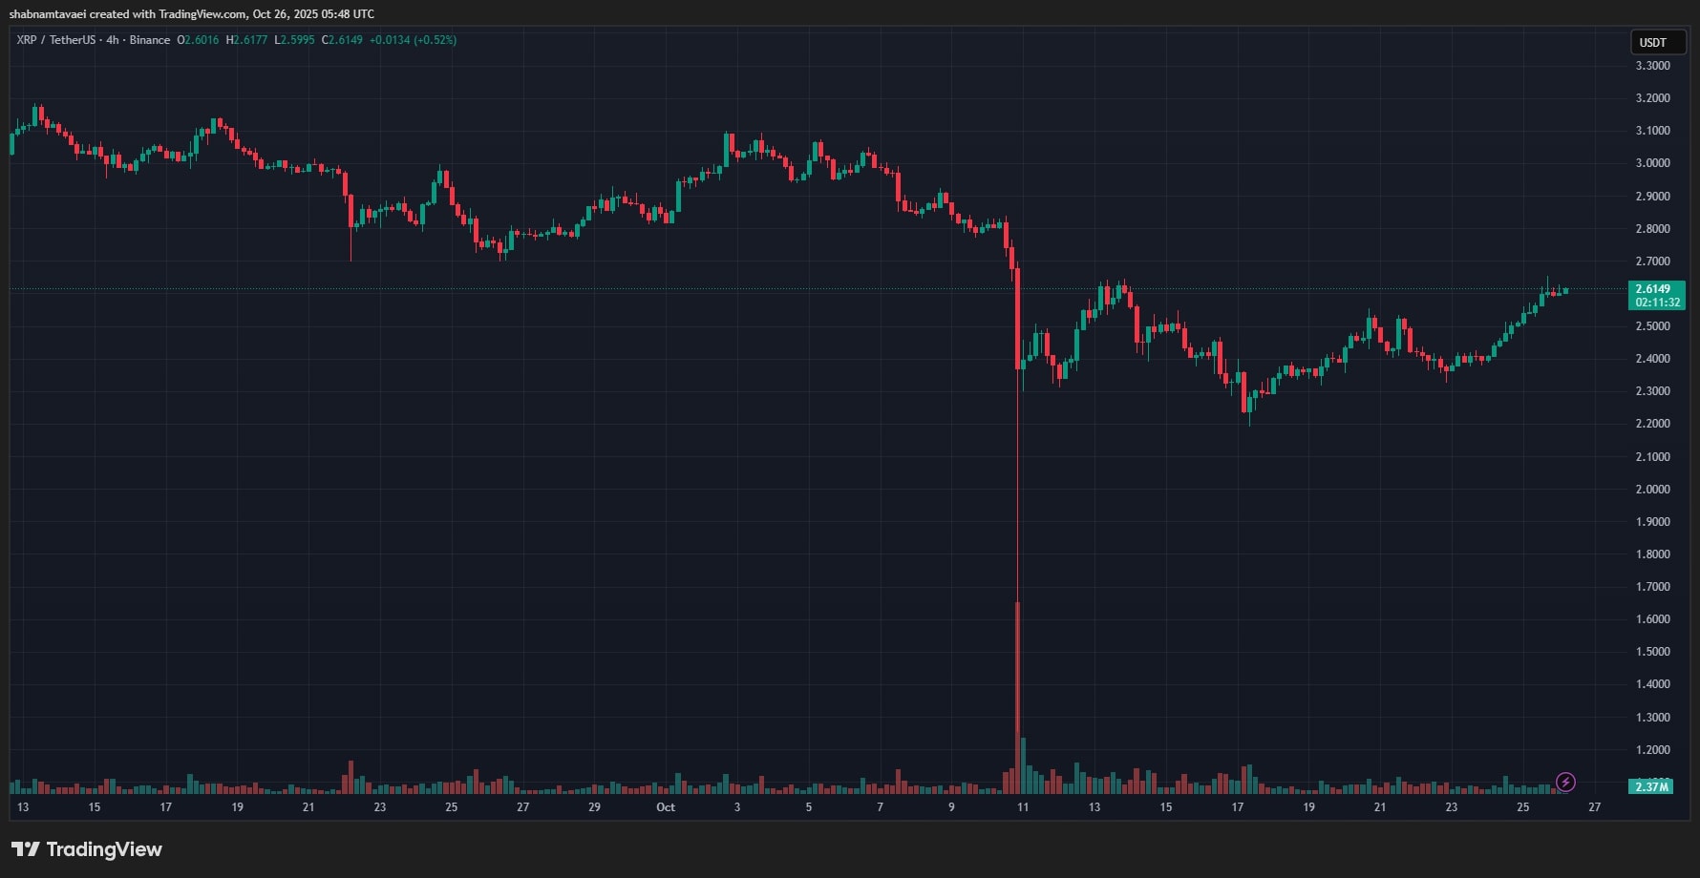Click the XRP / TetherUS symbol title
The width and height of the screenshot is (1700, 878).
[56, 40]
